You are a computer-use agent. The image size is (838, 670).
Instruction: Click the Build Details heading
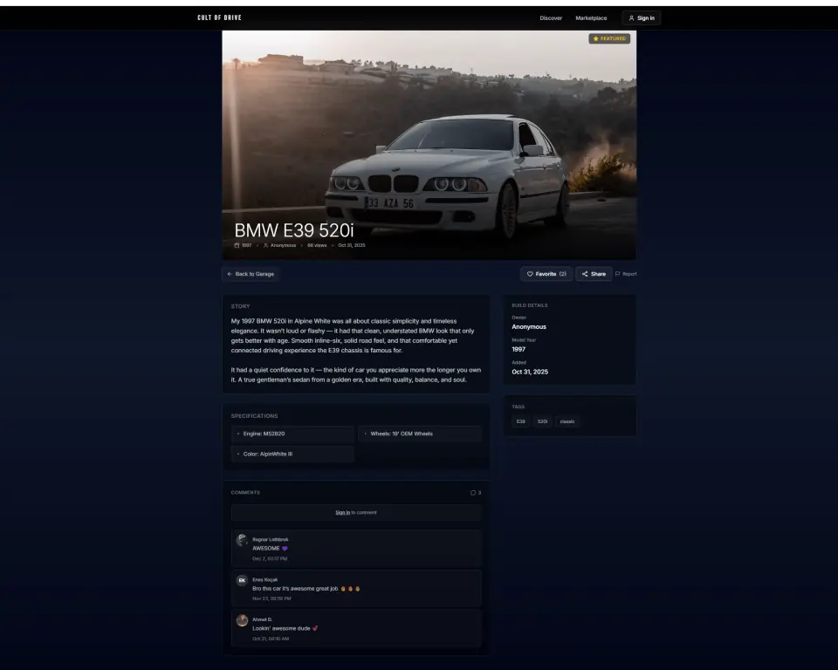[x=530, y=305]
